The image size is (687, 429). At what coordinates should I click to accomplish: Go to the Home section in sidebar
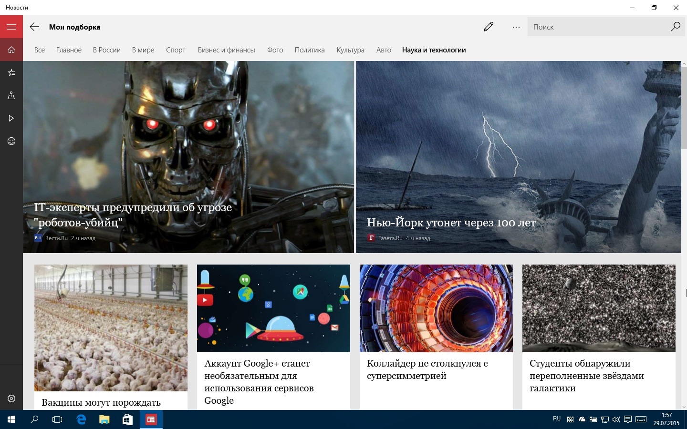(11, 50)
